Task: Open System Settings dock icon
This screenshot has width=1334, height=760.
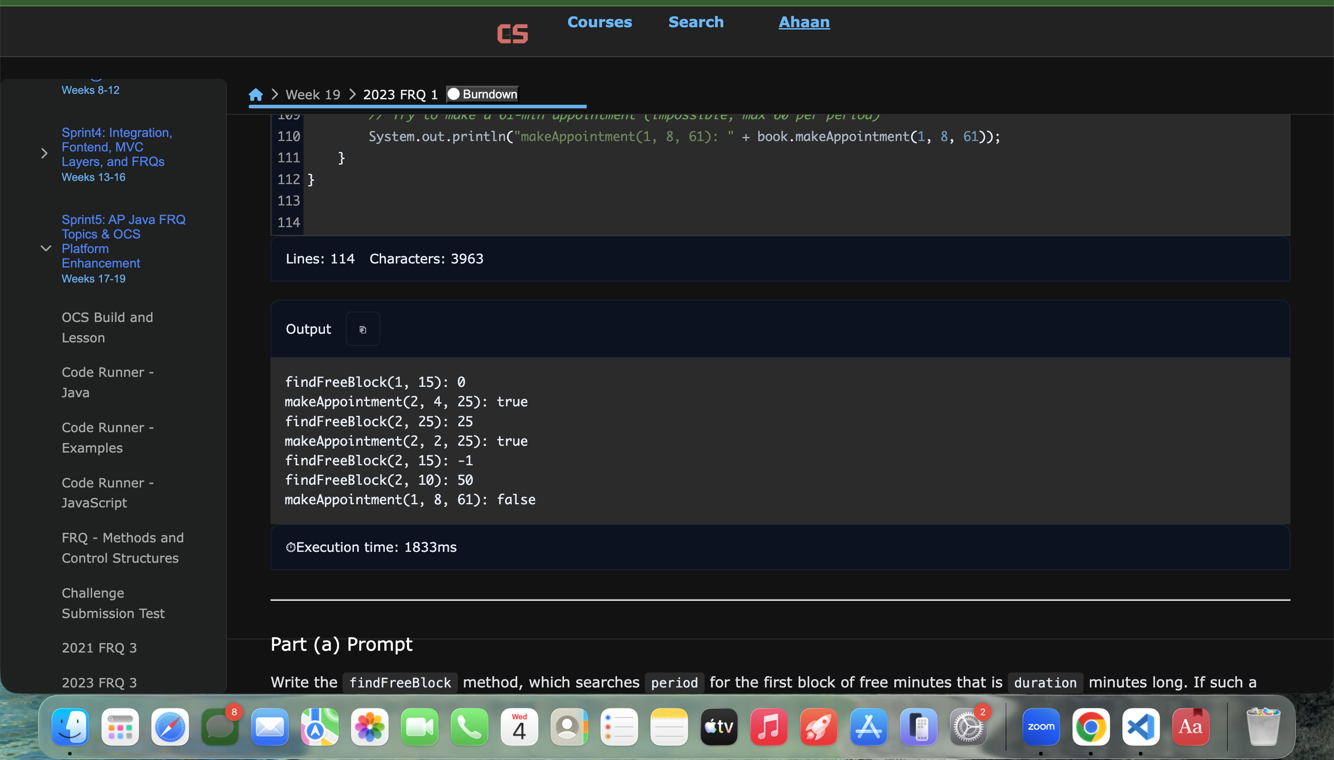Action: 969,726
